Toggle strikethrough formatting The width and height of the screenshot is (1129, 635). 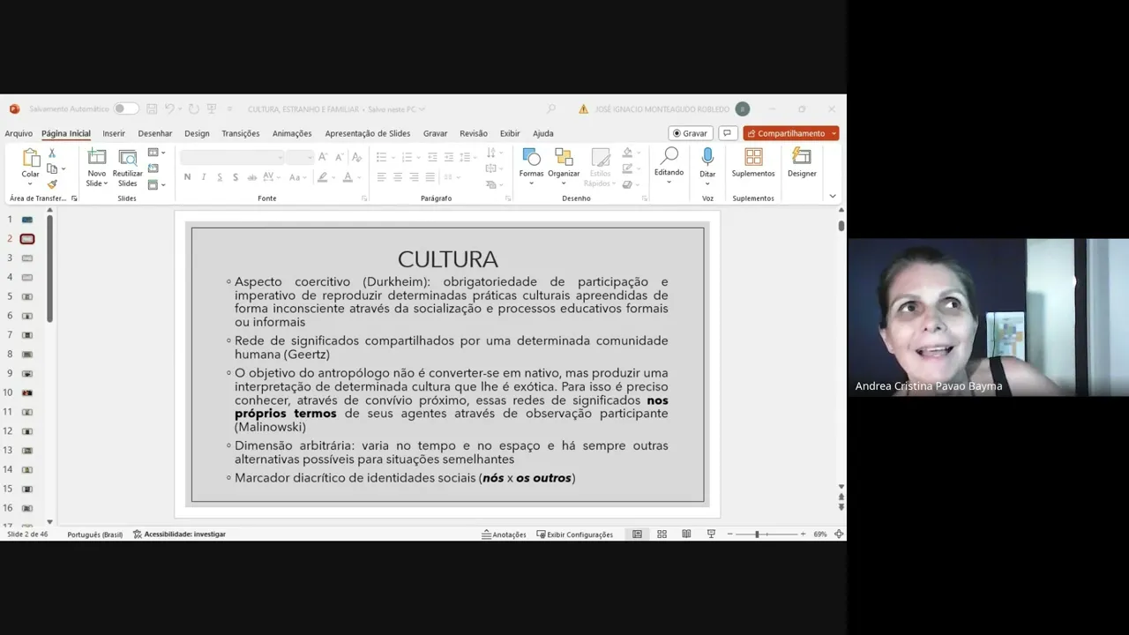[251, 177]
